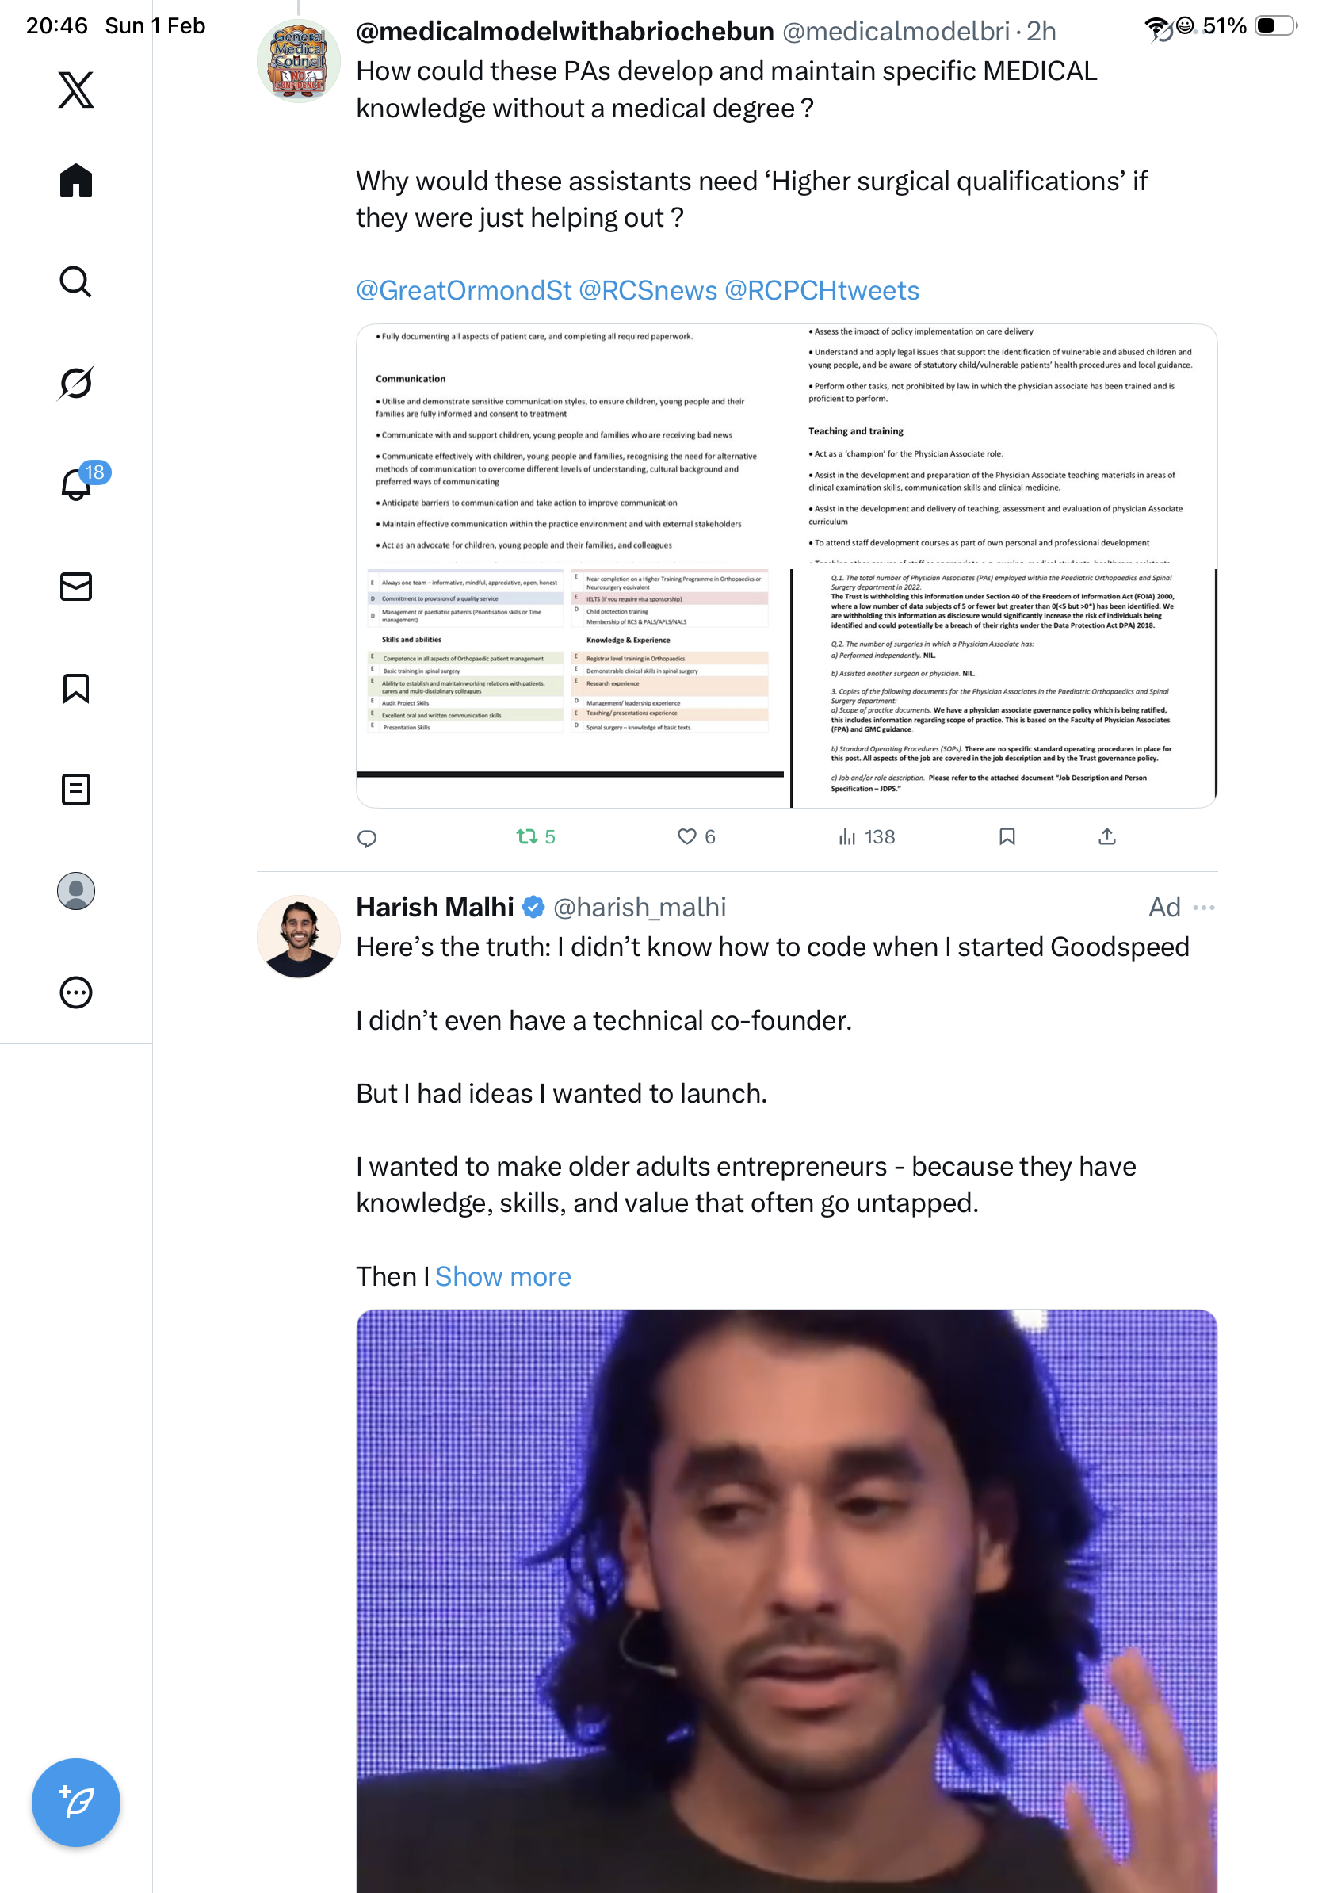Toggle the repost showing 5
This screenshot has height=1893, width=1322.
536,837
